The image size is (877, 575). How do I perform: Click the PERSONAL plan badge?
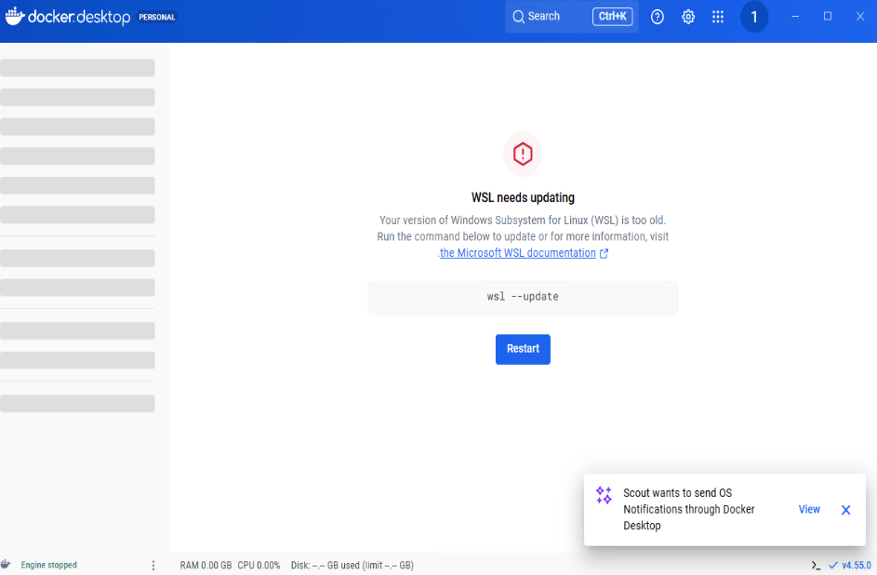[x=157, y=17]
